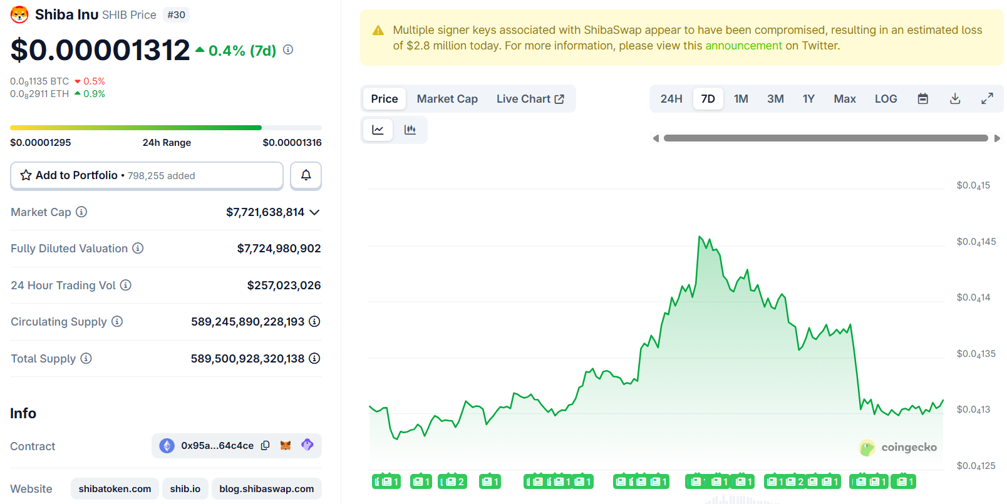Open Live Chart in new window
The width and height of the screenshot is (1007, 504).
pyautogui.click(x=530, y=99)
